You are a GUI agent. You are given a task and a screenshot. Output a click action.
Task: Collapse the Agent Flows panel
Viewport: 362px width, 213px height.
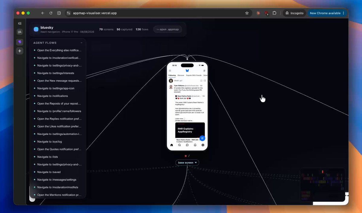point(81,43)
